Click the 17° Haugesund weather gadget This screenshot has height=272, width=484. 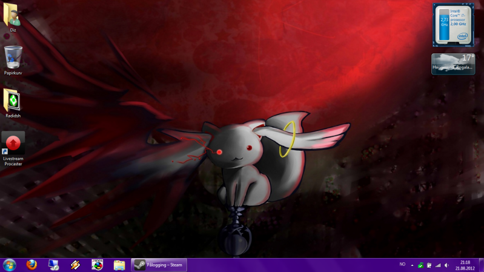coord(453,64)
